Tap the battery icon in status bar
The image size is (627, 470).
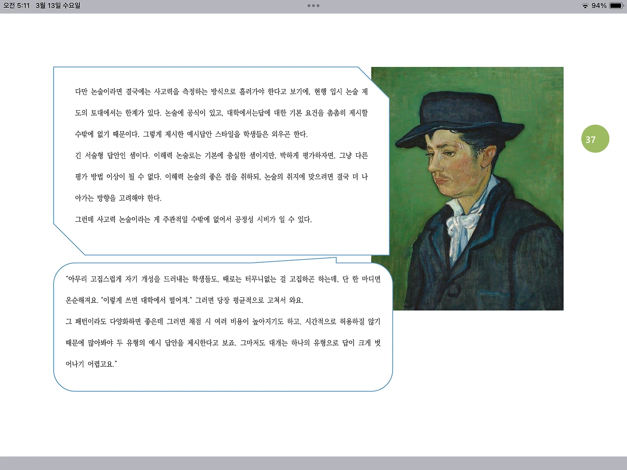(617, 6)
